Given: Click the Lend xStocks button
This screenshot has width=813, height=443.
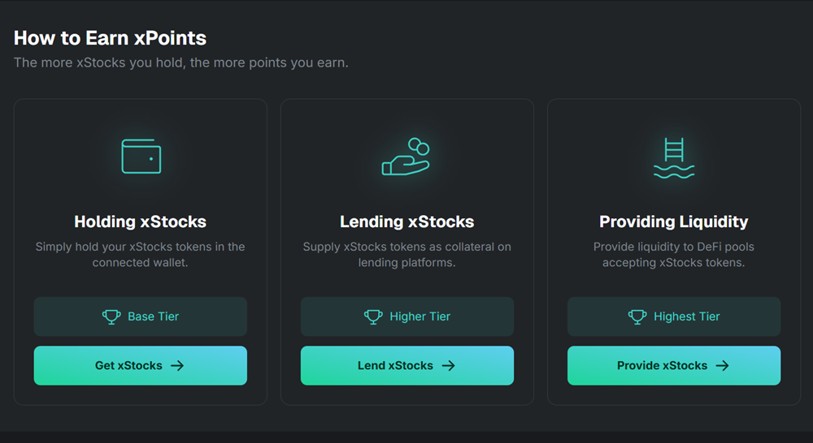Looking at the screenshot, I should (x=407, y=365).
